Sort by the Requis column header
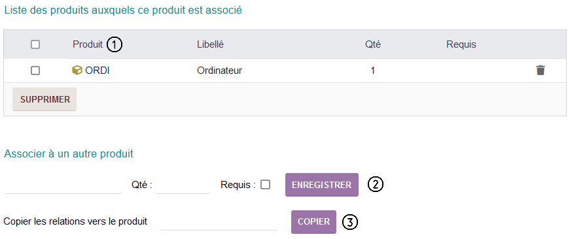The image size is (568, 239). (461, 44)
